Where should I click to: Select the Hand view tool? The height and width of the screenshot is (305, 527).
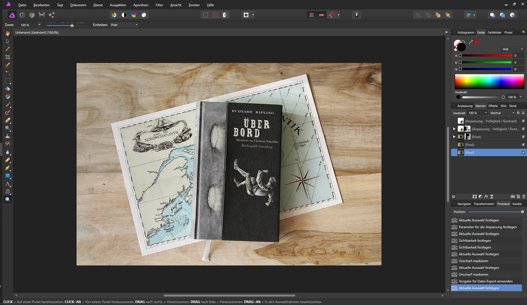[8, 33]
